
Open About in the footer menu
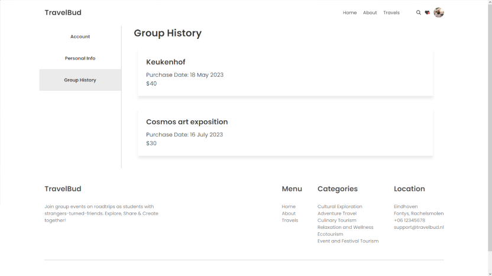(x=289, y=213)
